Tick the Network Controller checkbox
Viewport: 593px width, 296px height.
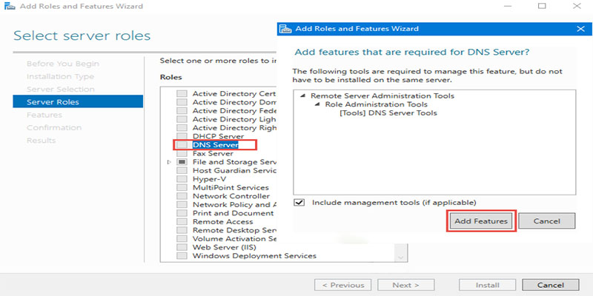pyautogui.click(x=182, y=196)
